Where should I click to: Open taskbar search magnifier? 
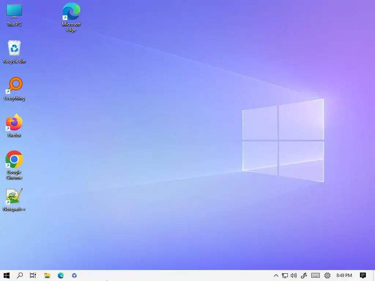tap(20, 276)
